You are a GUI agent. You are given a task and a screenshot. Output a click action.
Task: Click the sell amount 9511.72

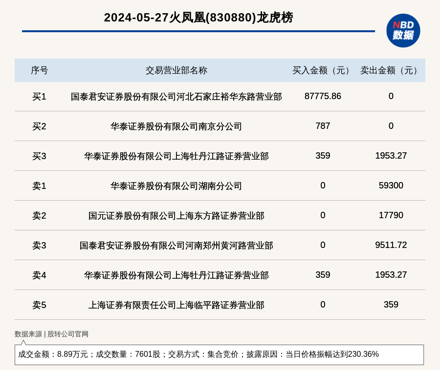coord(391,245)
